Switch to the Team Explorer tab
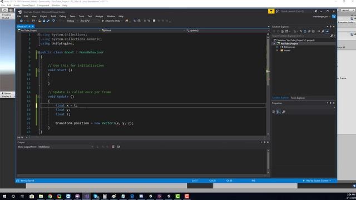 (x=298, y=98)
